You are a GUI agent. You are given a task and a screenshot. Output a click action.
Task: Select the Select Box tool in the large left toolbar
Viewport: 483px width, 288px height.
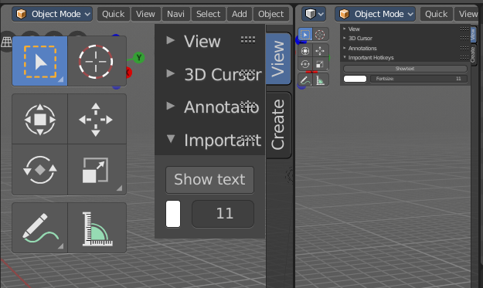coord(39,61)
